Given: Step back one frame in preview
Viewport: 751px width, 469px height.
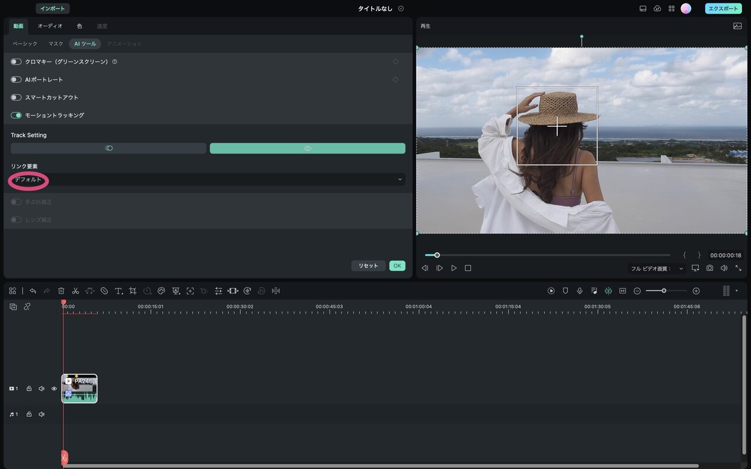Looking at the screenshot, I should pos(425,268).
